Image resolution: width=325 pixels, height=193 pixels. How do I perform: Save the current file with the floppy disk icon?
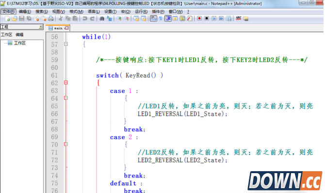[21, 18]
